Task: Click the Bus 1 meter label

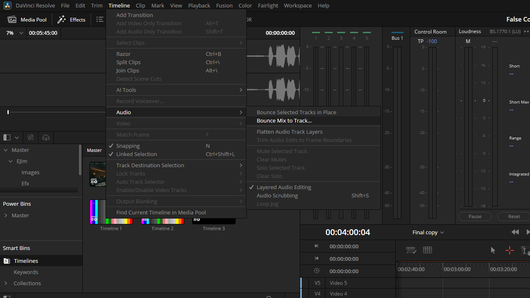Action: [397, 38]
